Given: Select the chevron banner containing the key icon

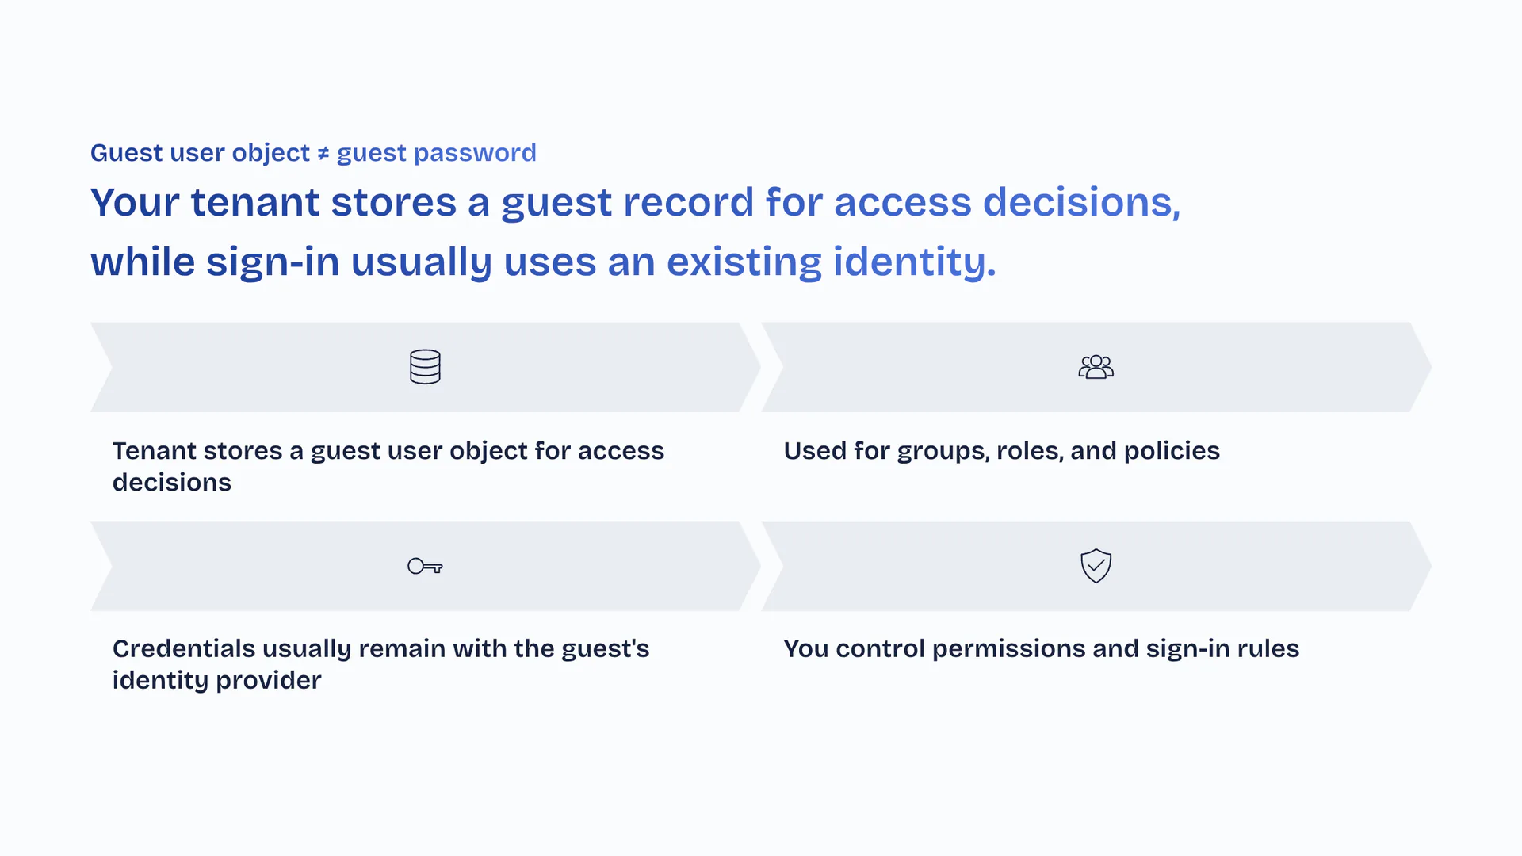Looking at the screenshot, I should tap(238, 566).
